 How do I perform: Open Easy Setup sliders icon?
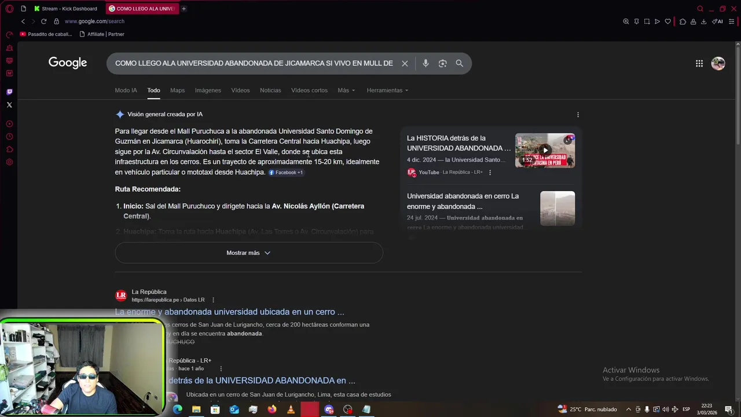pos(732,21)
